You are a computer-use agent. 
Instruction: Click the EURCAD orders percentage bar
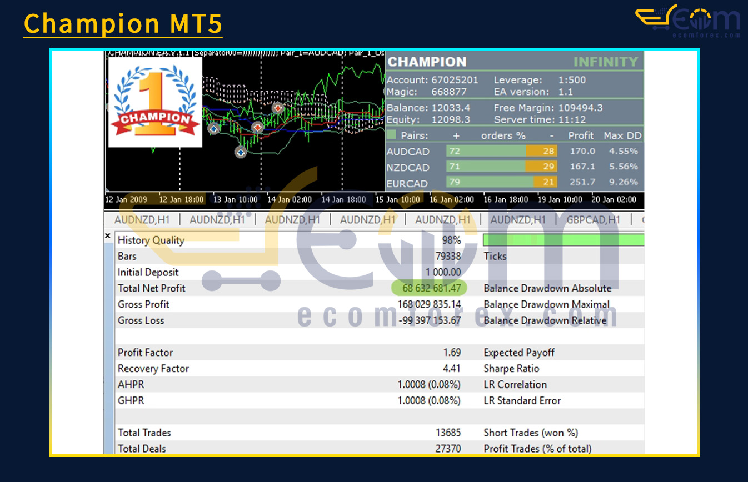(501, 182)
